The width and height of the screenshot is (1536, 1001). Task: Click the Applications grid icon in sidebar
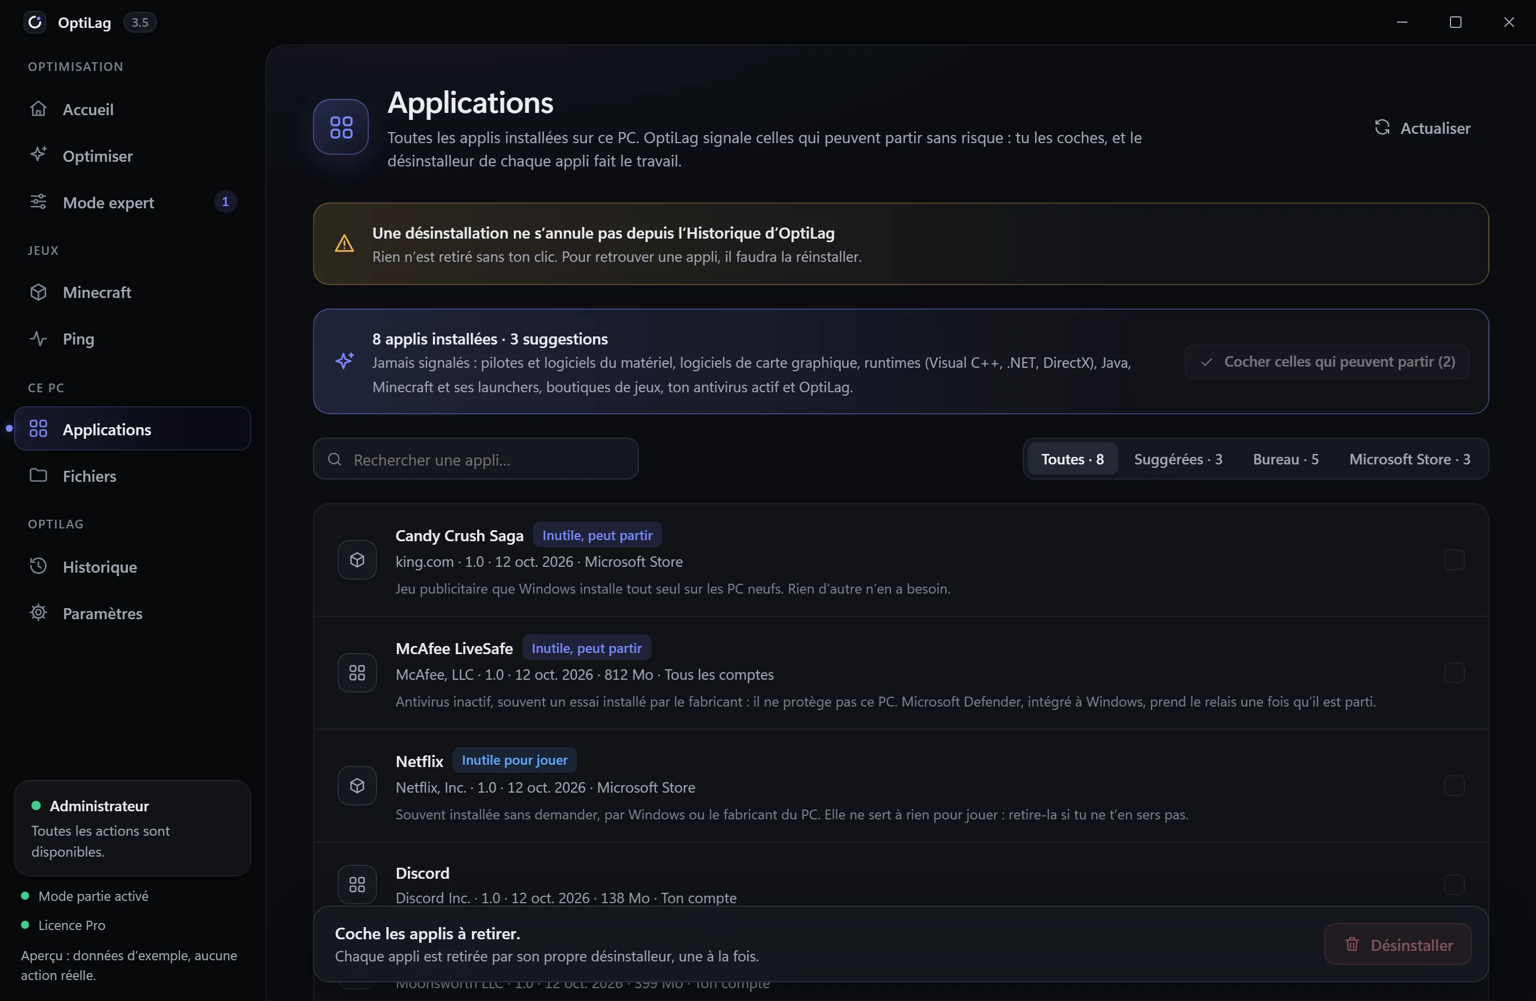(38, 428)
